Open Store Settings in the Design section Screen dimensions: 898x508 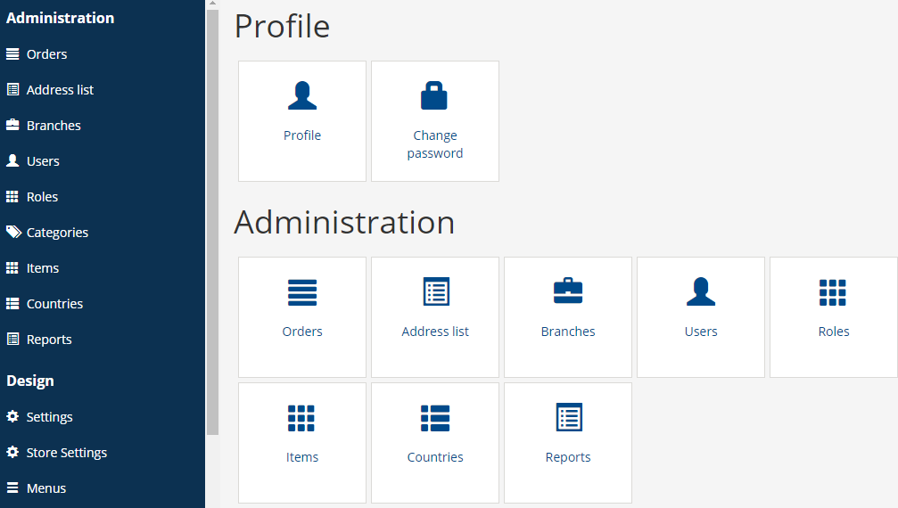103,453
